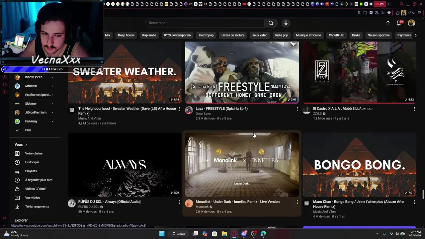Viewport: 425px width, 239px height.
Task: Open more options for Sweater Weather video
Action: point(180,109)
